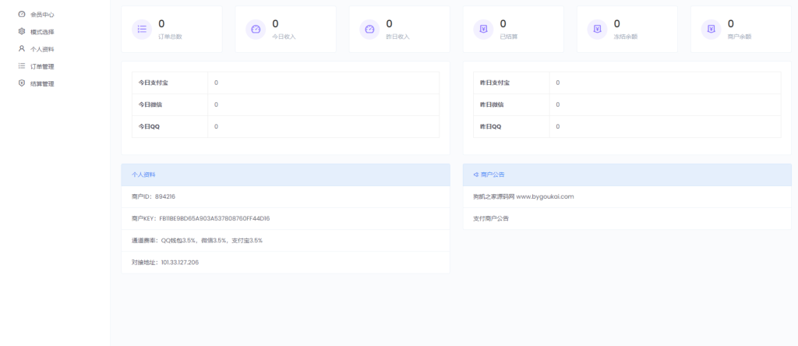
Task: Click the 今日收入 label
Action: [x=284, y=37]
